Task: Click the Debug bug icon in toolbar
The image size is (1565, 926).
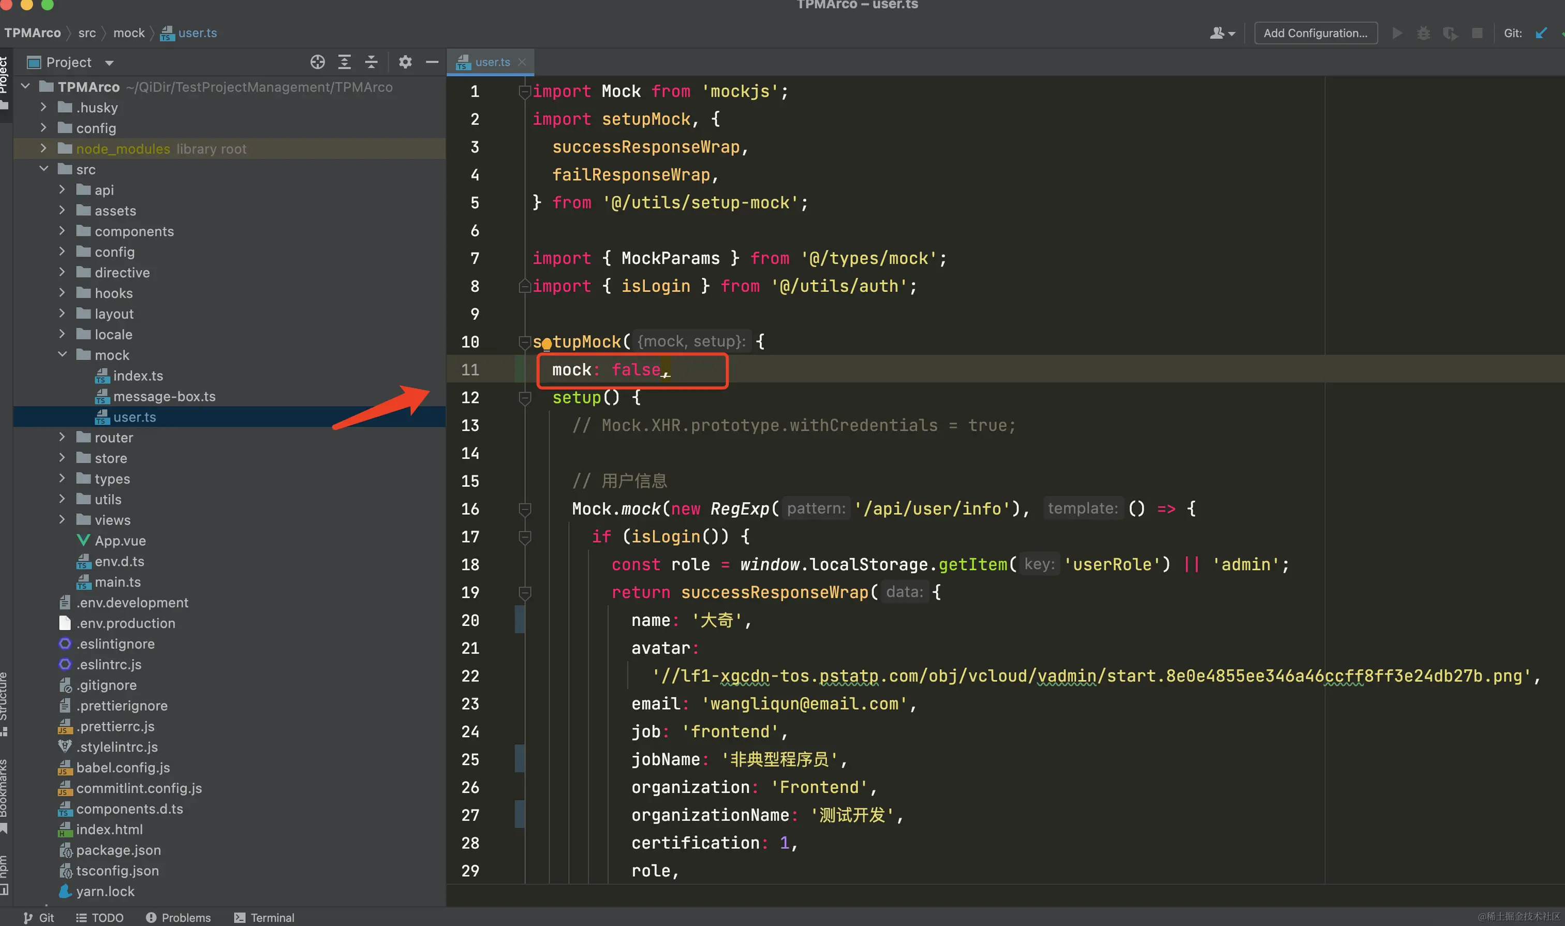Action: click(1423, 33)
